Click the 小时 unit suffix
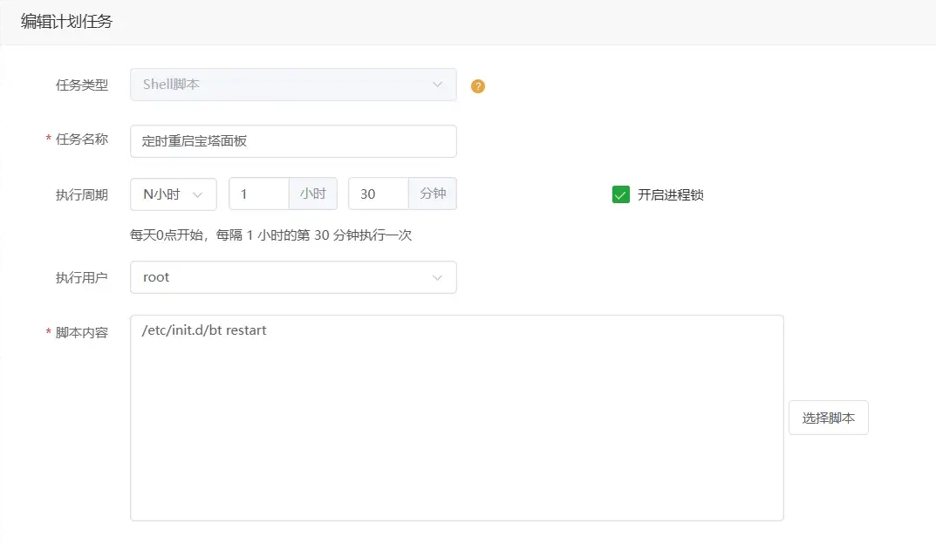This screenshot has height=544, width=936. click(313, 194)
